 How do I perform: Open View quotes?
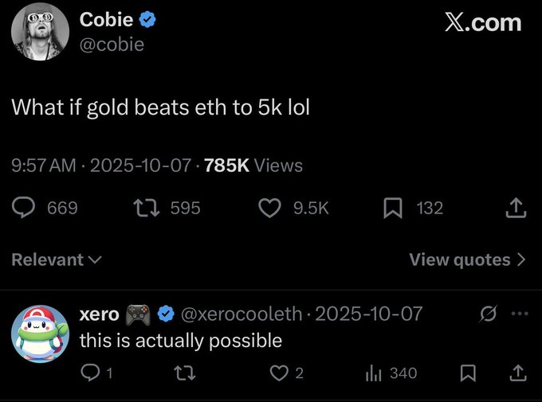[467, 260]
